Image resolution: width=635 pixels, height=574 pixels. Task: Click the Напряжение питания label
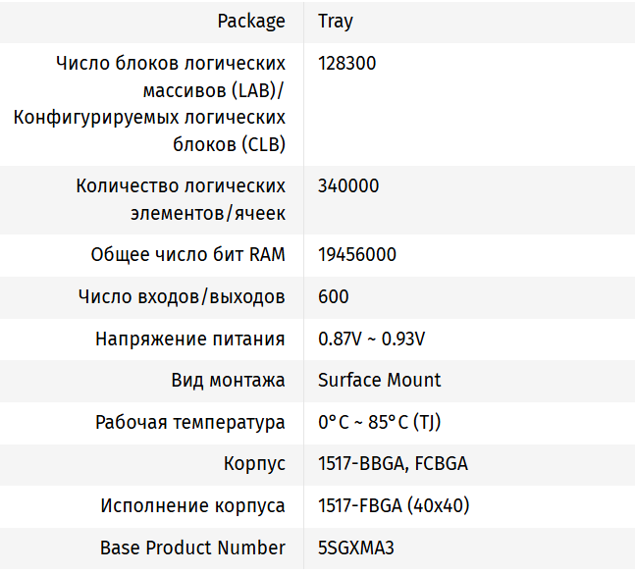tap(189, 339)
